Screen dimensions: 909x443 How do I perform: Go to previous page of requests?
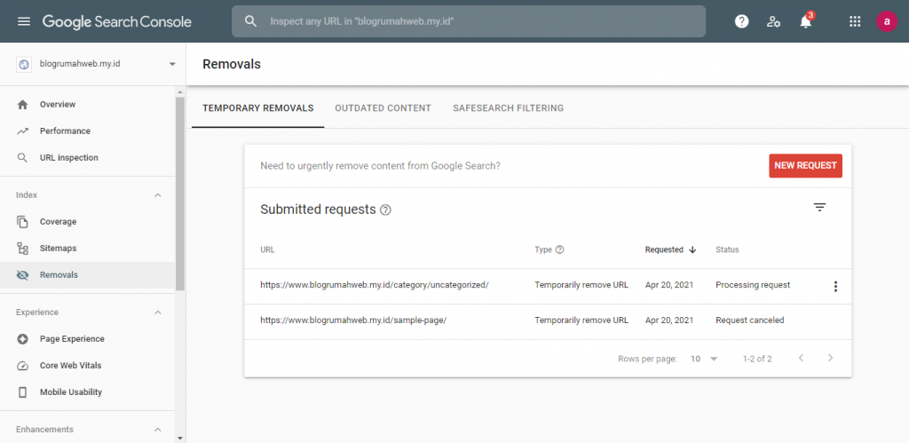[802, 358]
